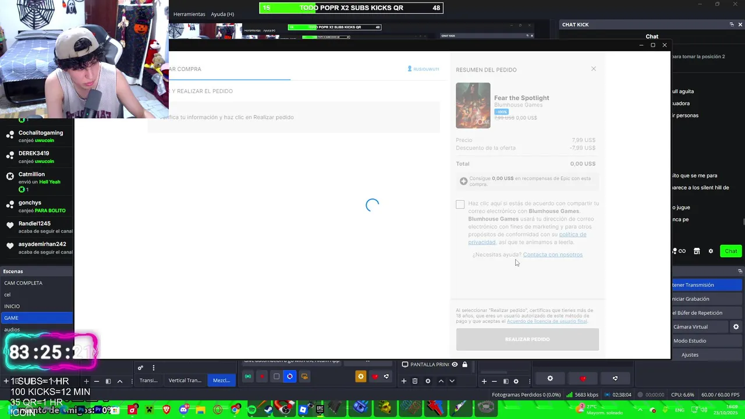Toggle lock on PANTALLA PRINC source
The height and width of the screenshot is (419, 745).
[x=464, y=364]
